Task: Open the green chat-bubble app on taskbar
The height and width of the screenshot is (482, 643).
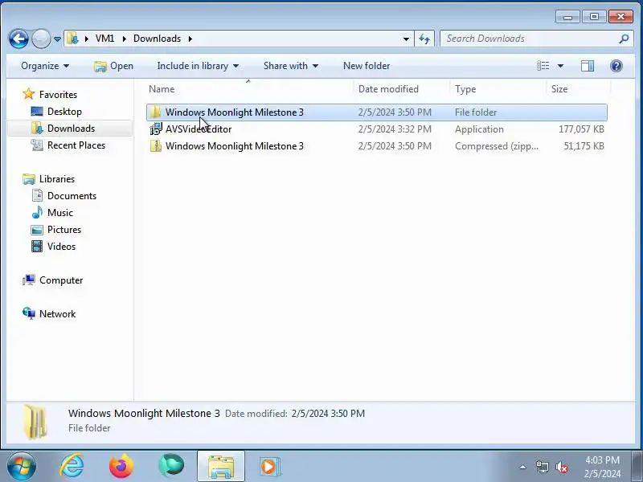Action: (x=171, y=466)
